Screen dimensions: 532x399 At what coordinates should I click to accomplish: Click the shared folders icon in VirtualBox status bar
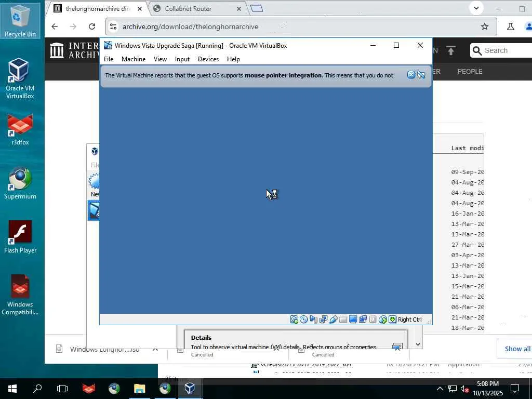[343, 320]
